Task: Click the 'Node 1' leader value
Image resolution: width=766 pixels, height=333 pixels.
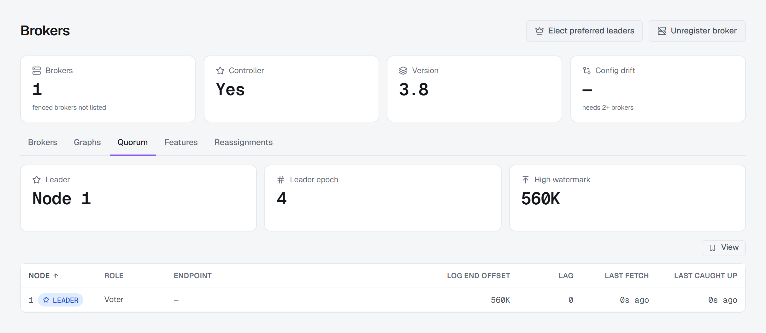Action: (x=62, y=199)
